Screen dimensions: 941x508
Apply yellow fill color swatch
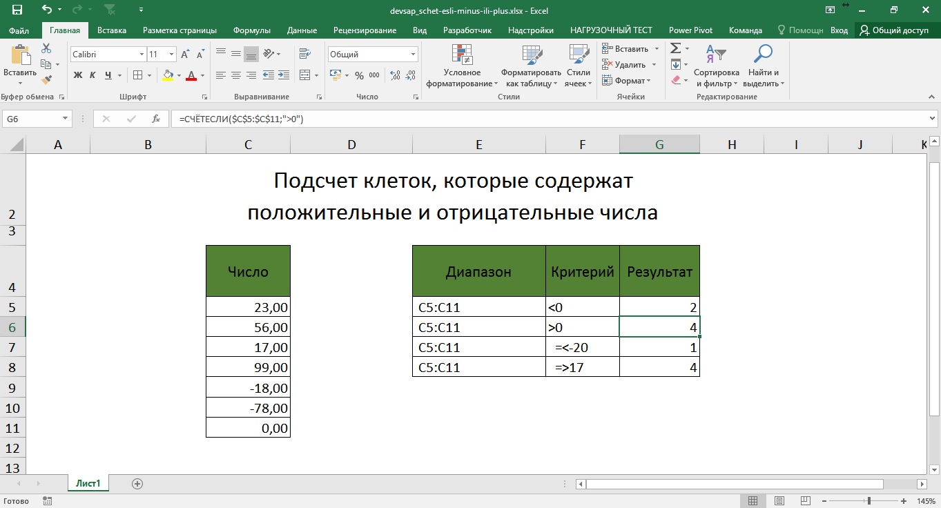tap(167, 76)
